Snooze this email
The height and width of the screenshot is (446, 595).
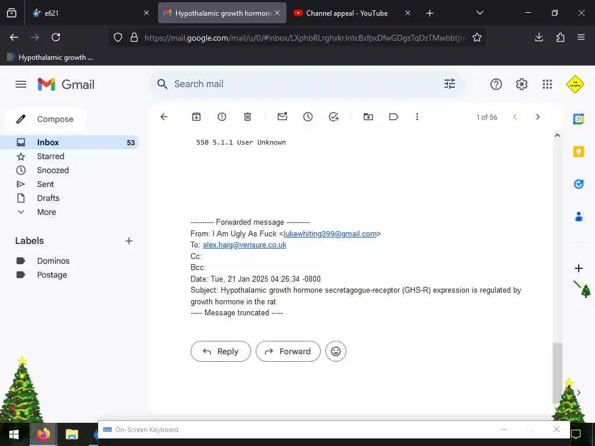click(x=308, y=117)
